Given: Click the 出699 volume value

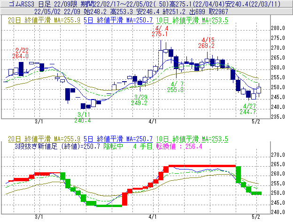Looking at the screenshot, I should coord(197,12).
